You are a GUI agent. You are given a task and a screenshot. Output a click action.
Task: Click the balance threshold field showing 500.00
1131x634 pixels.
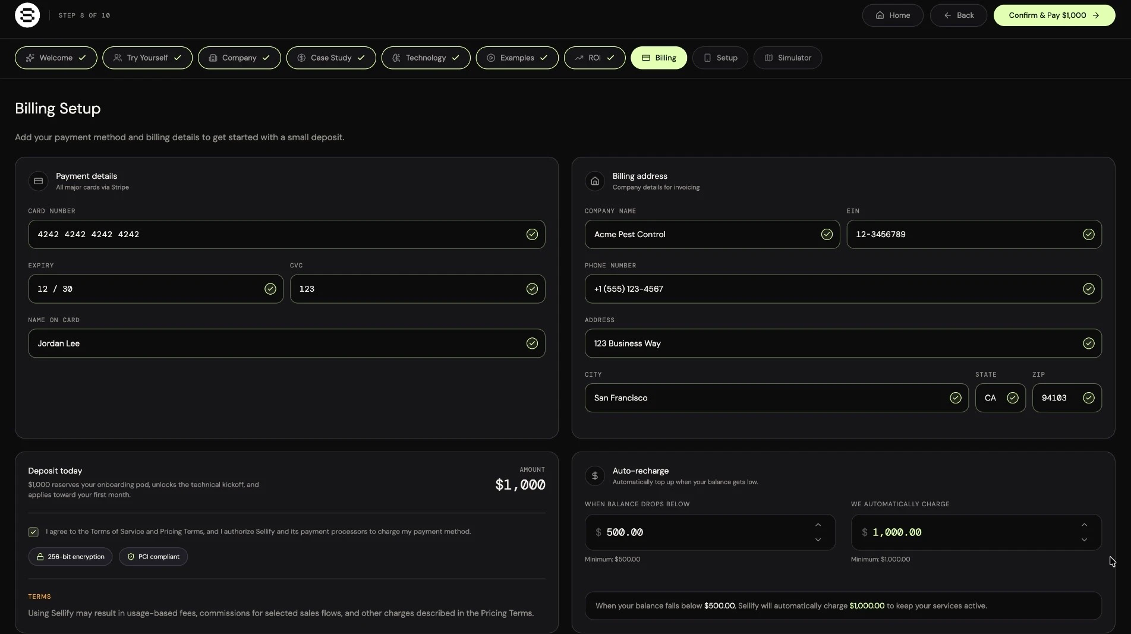[x=710, y=532]
